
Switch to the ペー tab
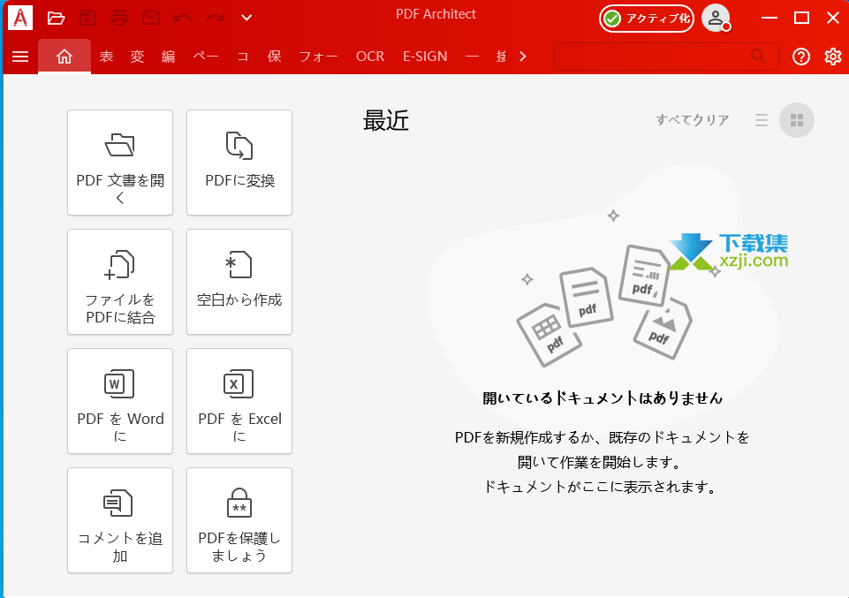(x=206, y=57)
